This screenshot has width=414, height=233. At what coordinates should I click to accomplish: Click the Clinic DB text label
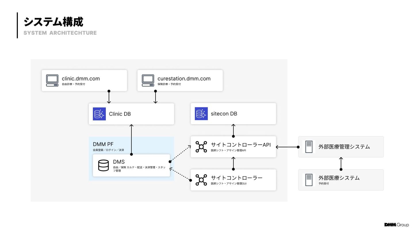pyautogui.click(x=120, y=114)
